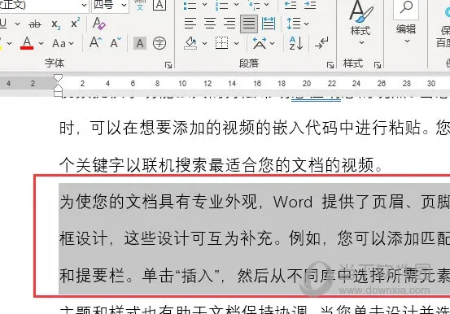Open the 样式 styles pane launcher
The height and width of the screenshot is (314, 450).
378,65
